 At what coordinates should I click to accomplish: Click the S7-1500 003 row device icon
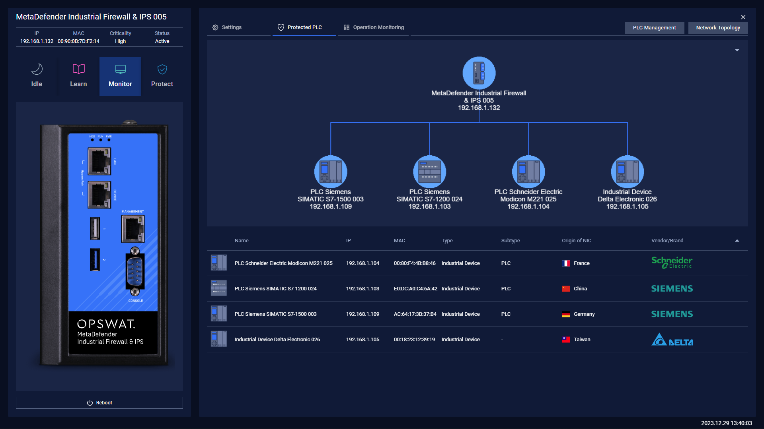tap(219, 314)
